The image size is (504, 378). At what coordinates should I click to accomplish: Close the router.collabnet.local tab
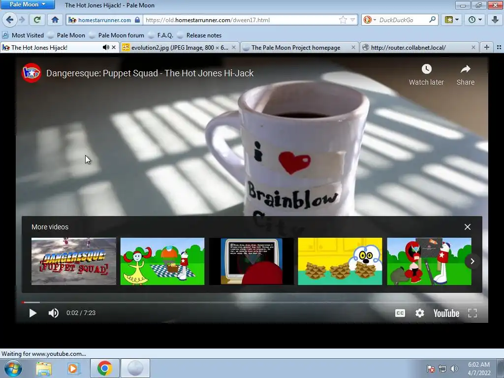tap(473, 48)
